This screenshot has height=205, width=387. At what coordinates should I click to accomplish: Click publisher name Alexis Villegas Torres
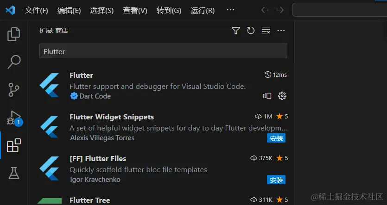pos(102,138)
